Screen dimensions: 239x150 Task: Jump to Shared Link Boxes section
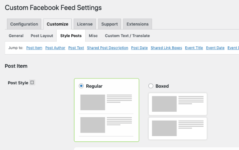point(166,48)
